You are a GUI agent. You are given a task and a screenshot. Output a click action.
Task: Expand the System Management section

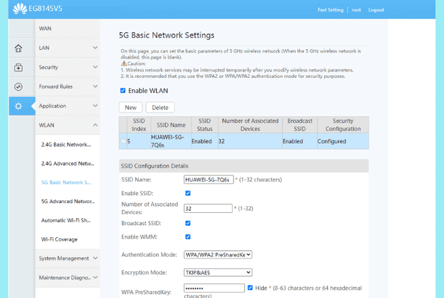[x=68, y=258]
